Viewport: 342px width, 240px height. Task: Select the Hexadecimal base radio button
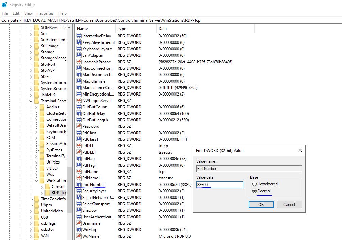254,184
